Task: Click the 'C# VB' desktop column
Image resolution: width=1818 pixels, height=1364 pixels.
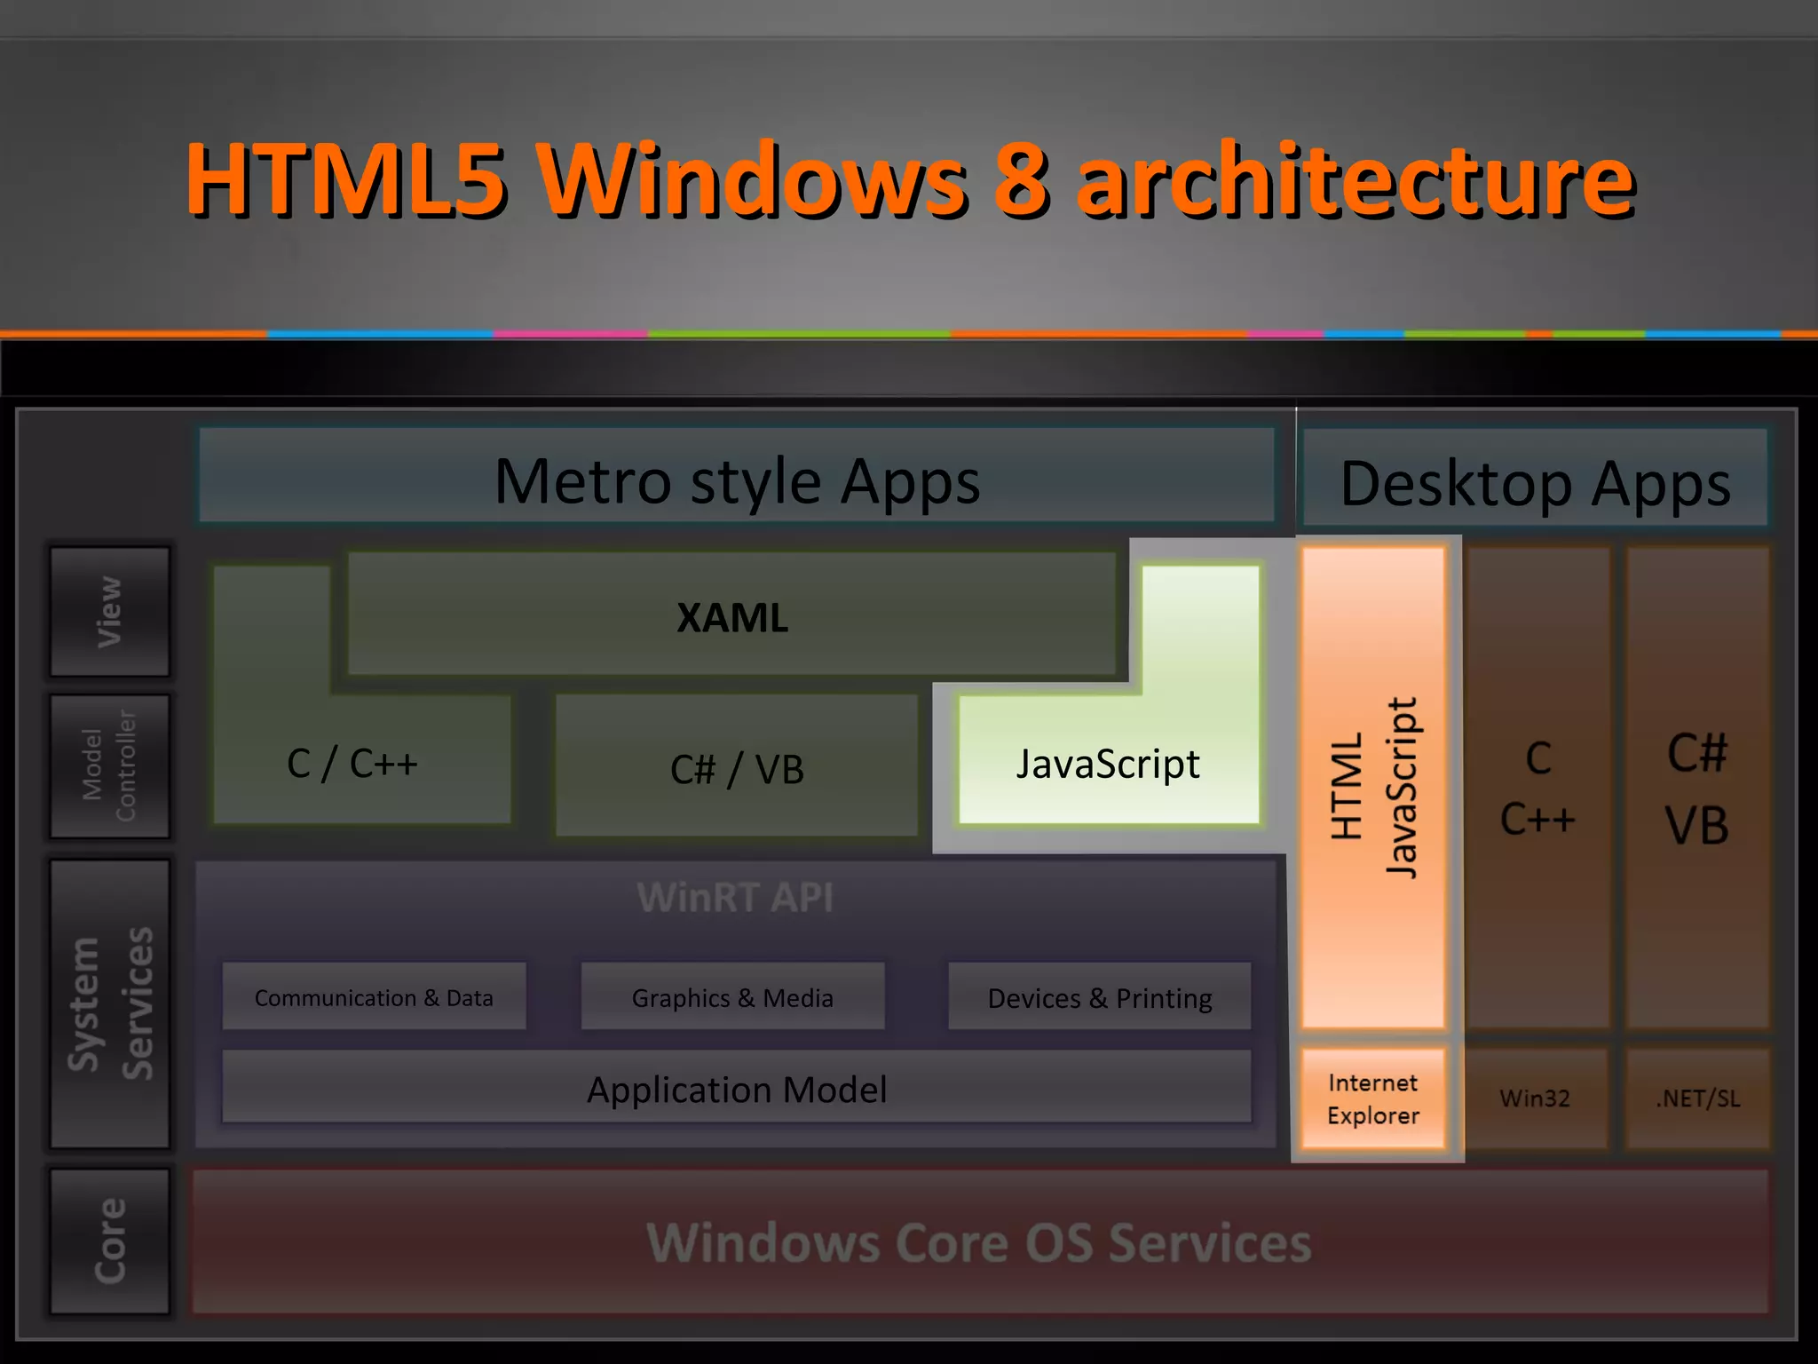Action: [1697, 787]
